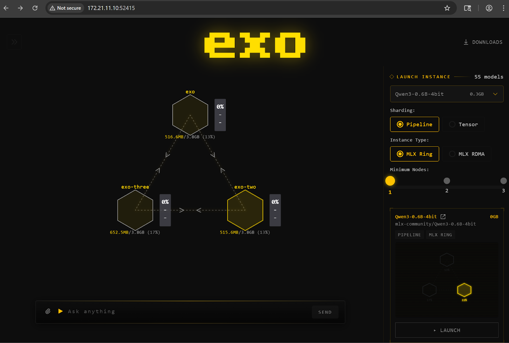The height and width of the screenshot is (343, 509).
Task: Focus the Ask anything input field
Action: (x=188, y=311)
